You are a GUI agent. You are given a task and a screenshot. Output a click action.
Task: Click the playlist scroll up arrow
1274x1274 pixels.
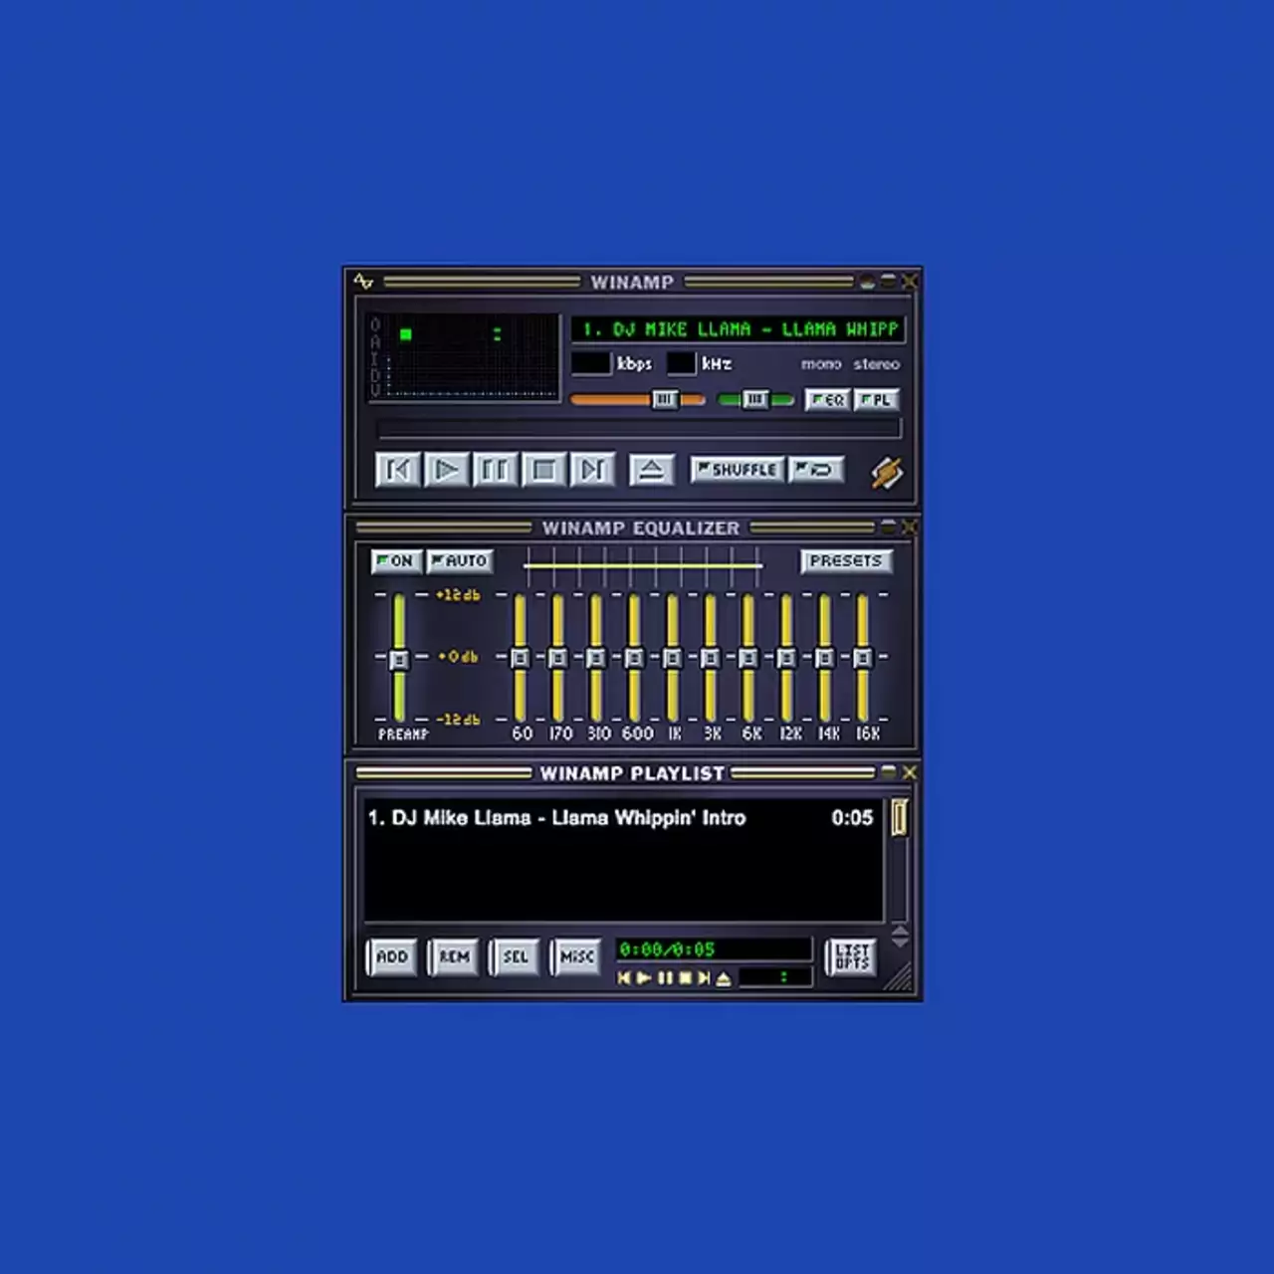coord(900,930)
